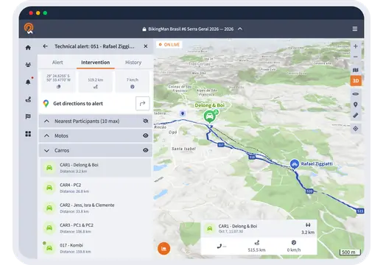Image resolution: width=383 pixels, height=265 pixels.
Task: Toggle the 3D map view
Action: coord(356,81)
